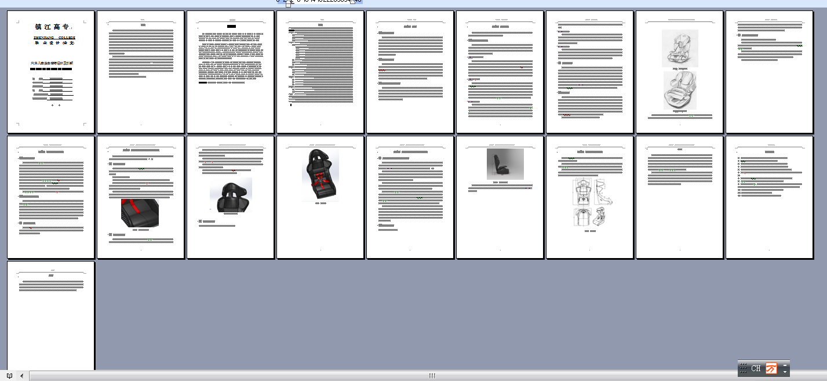
Task: Open the language bar options dropdown arrow
Action: coord(785,372)
